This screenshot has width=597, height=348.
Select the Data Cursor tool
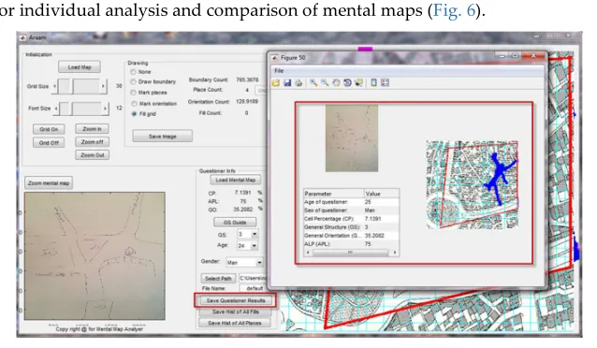pyautogui.click(x=358, y=82)
